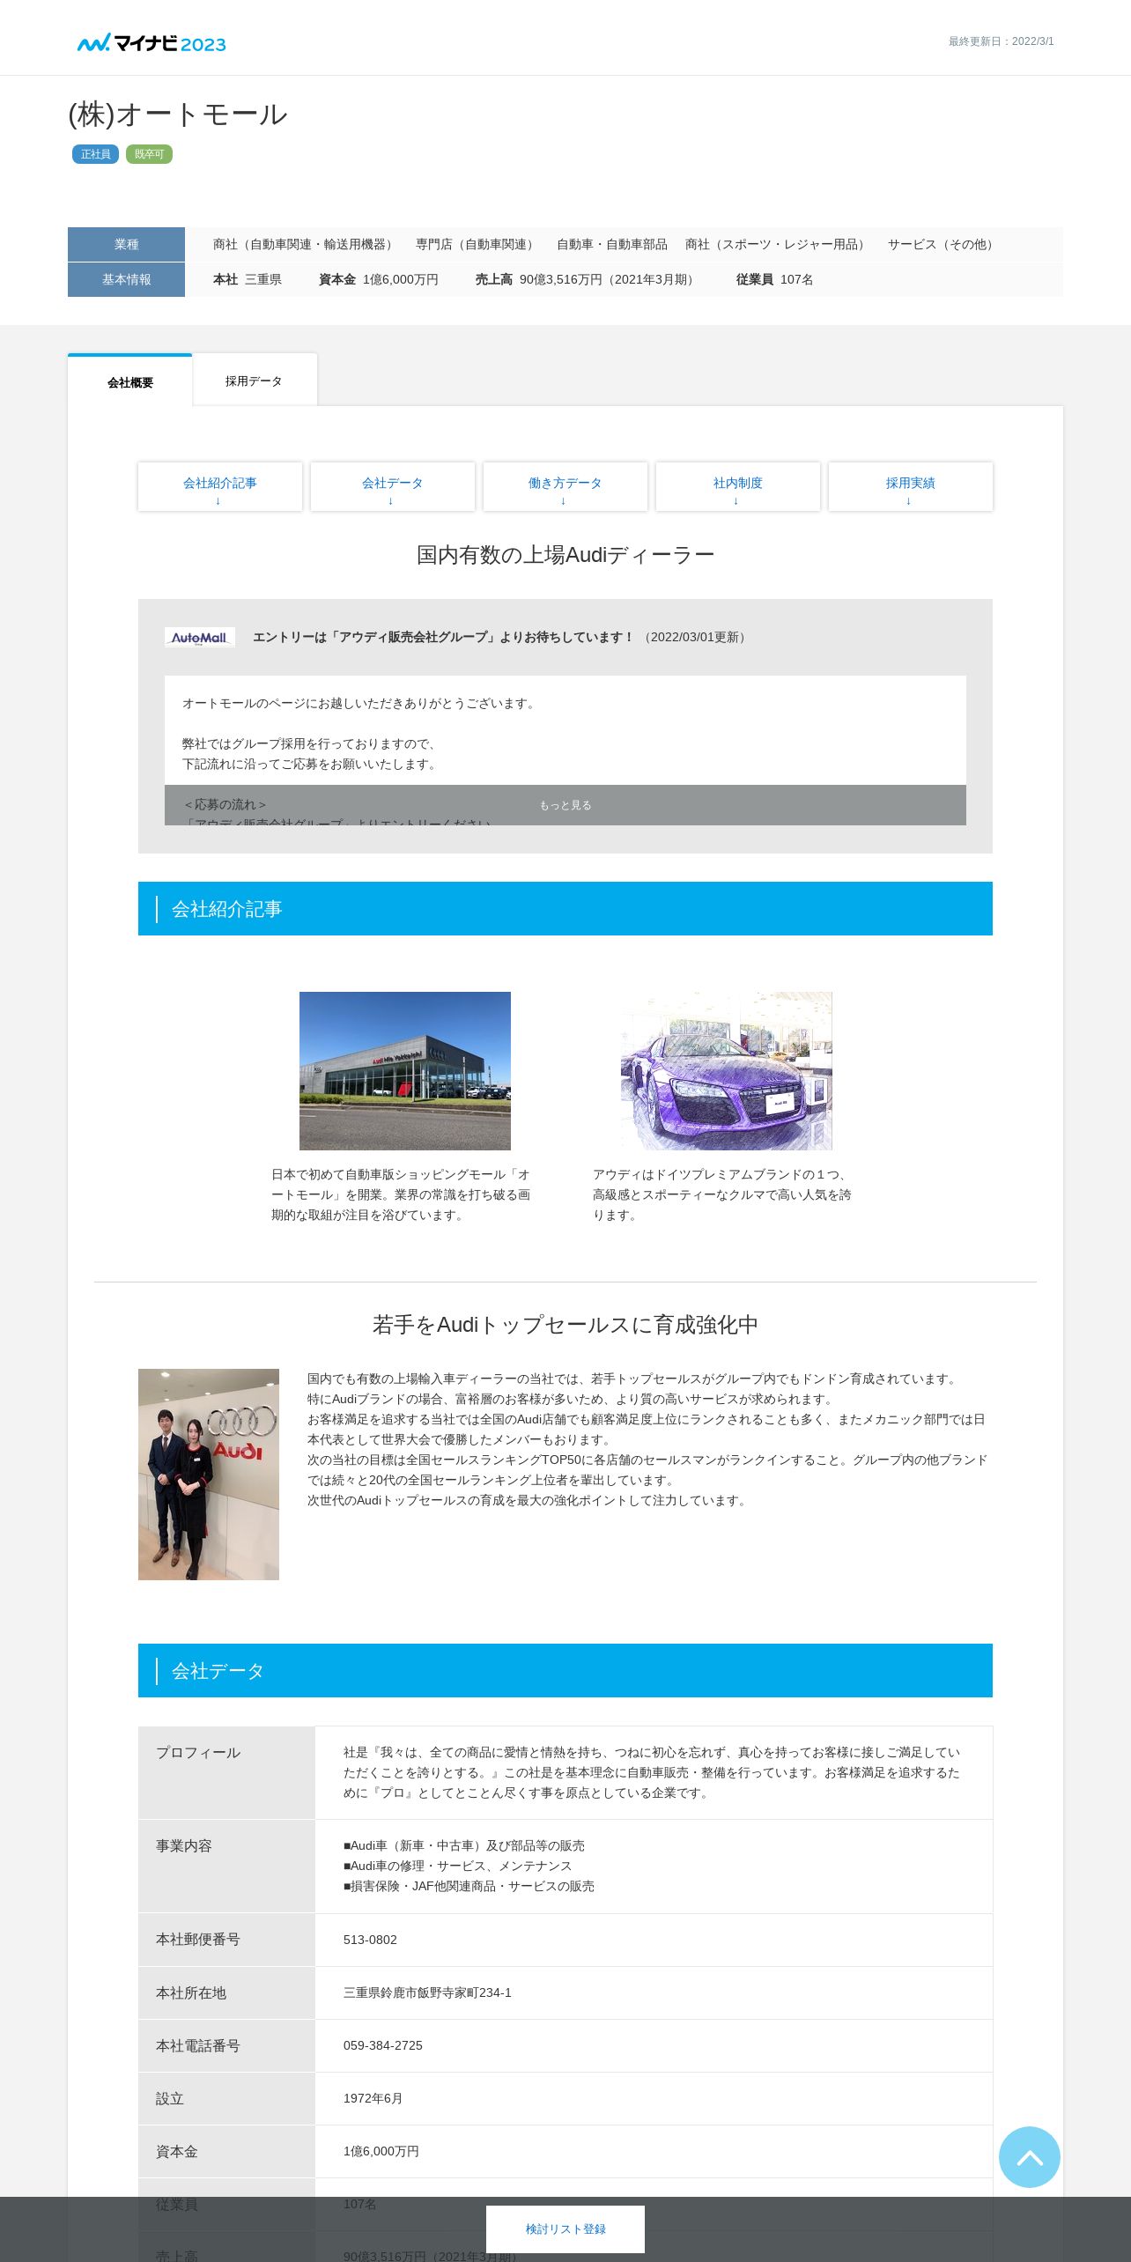Screen dimensions: 1131x2262
Task: Click industry サービス（その他）
Action: [943, 244]
